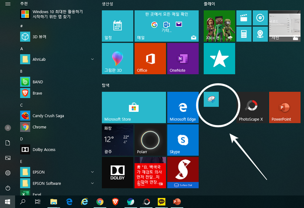Open the PowerPoint tile
Image resolution: width=304 pixels, height=208 pixels.
click(285, 107)
